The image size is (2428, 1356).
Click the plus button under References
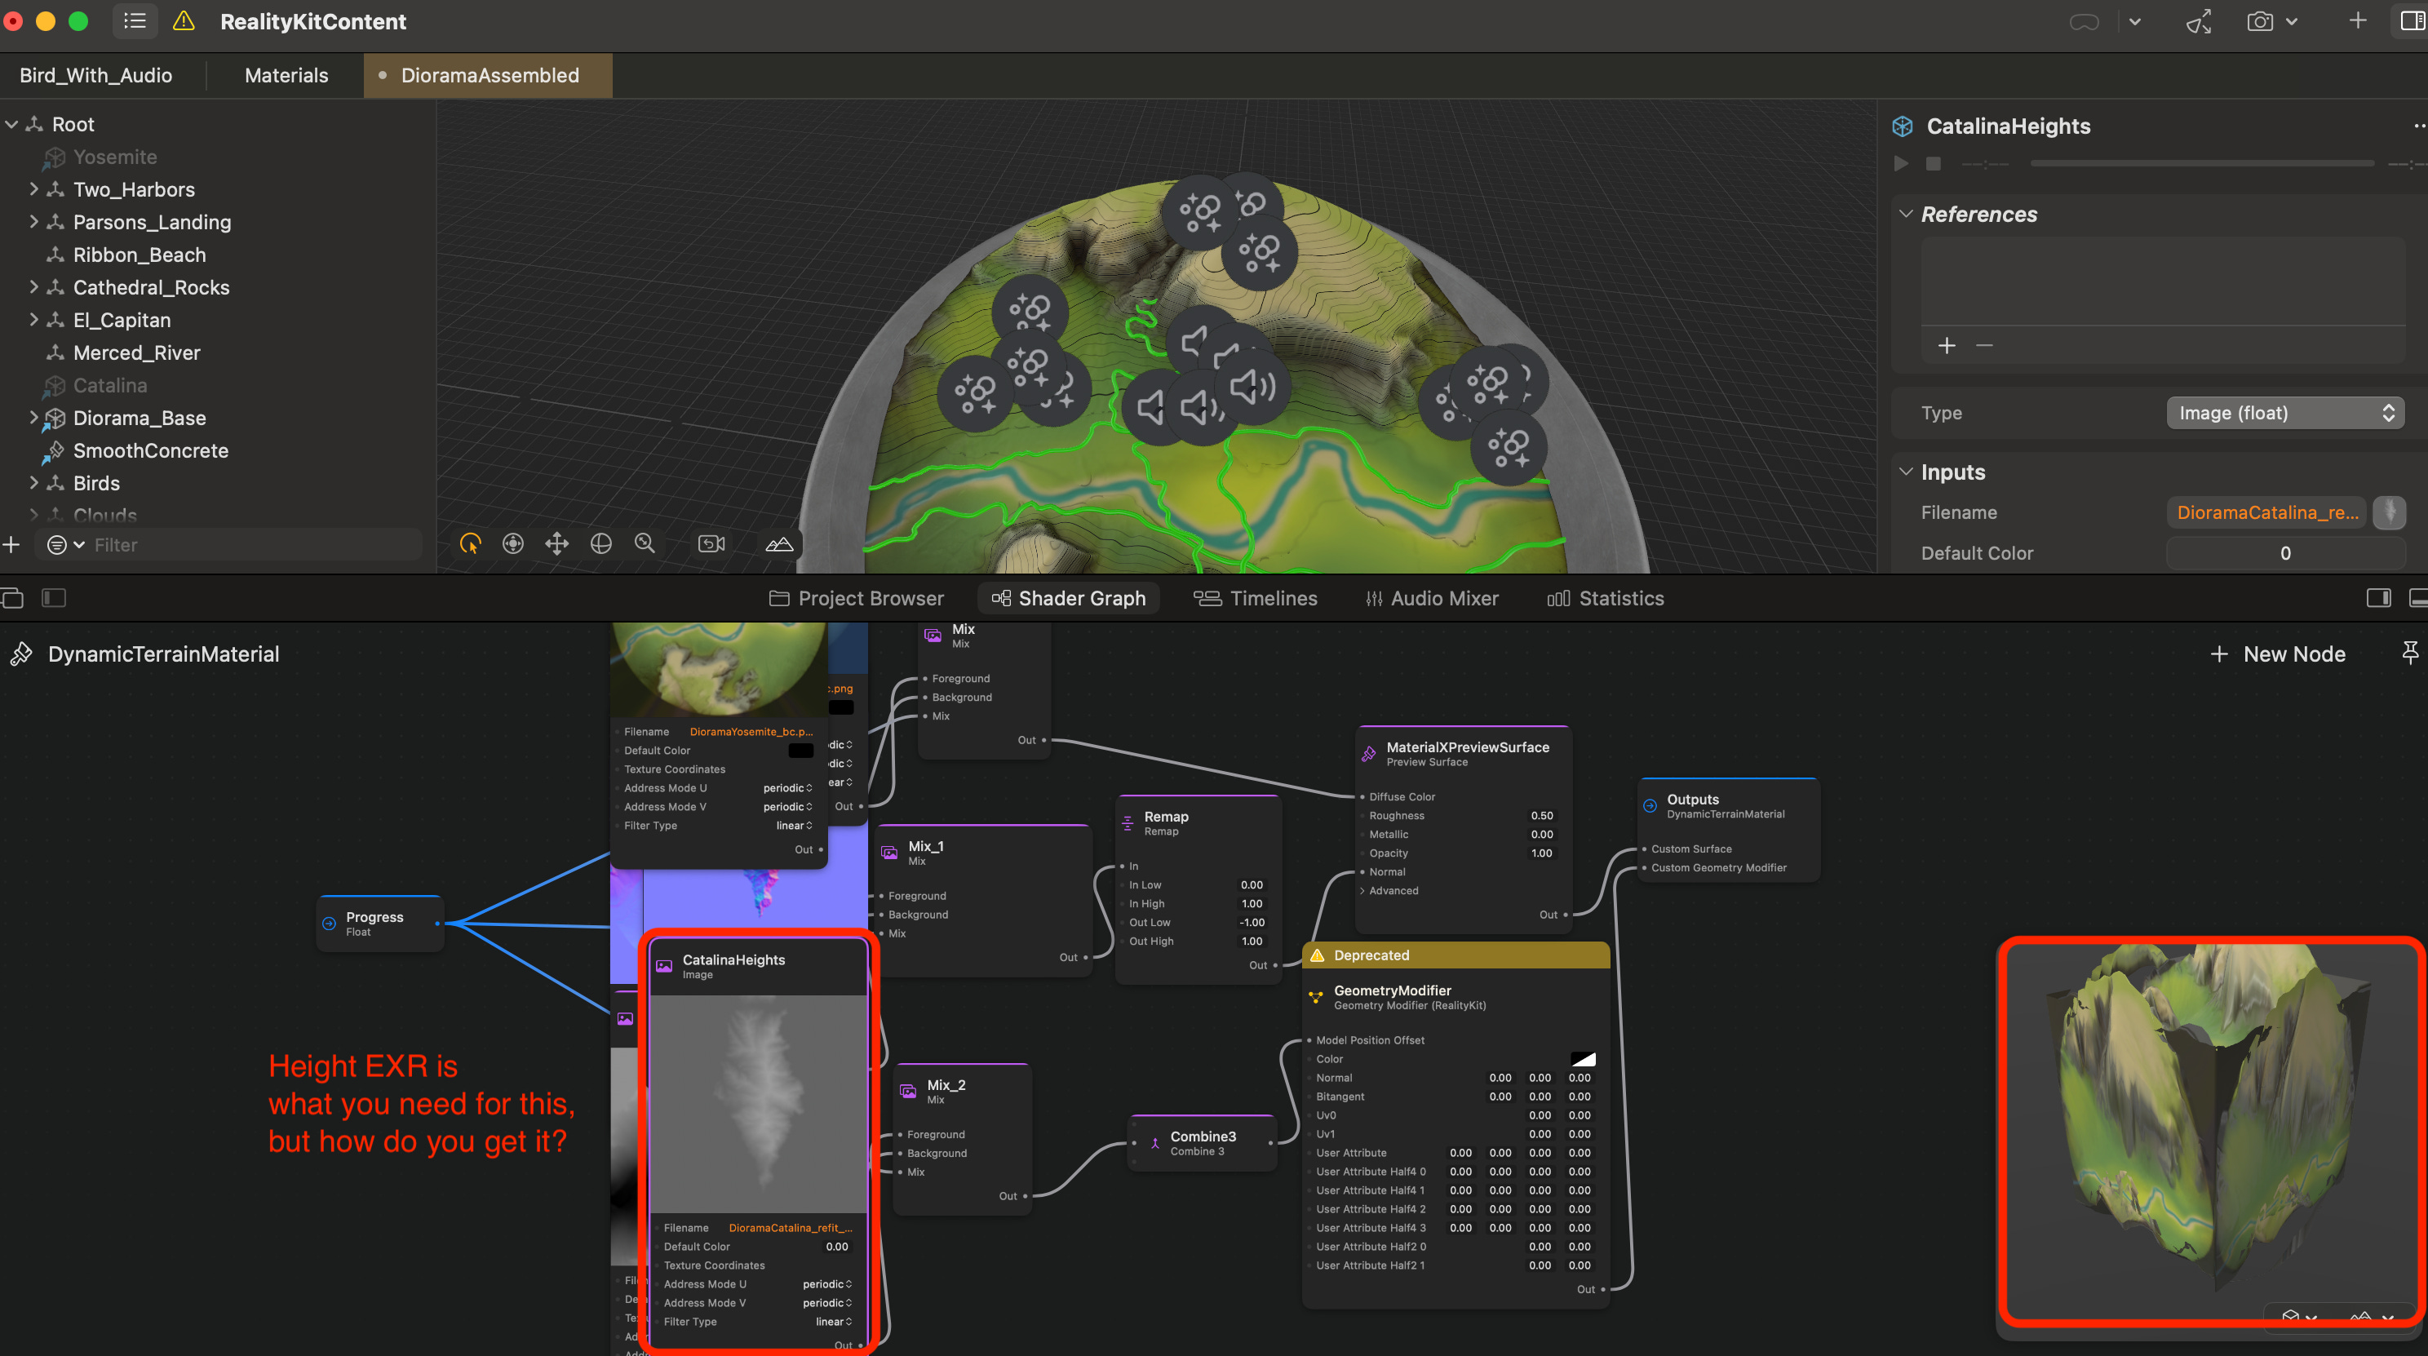[x=1947, y=346]
